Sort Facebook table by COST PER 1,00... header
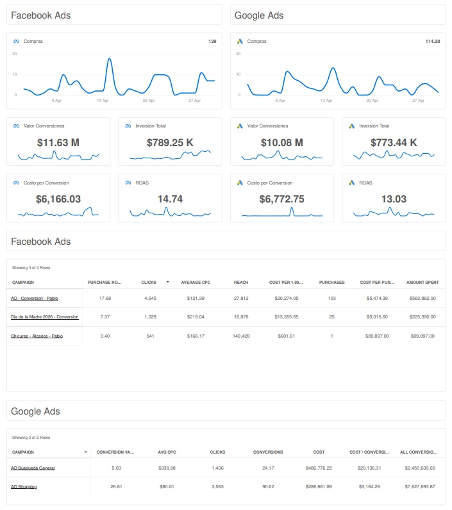 pyautogui.click(x=286, y=283)
